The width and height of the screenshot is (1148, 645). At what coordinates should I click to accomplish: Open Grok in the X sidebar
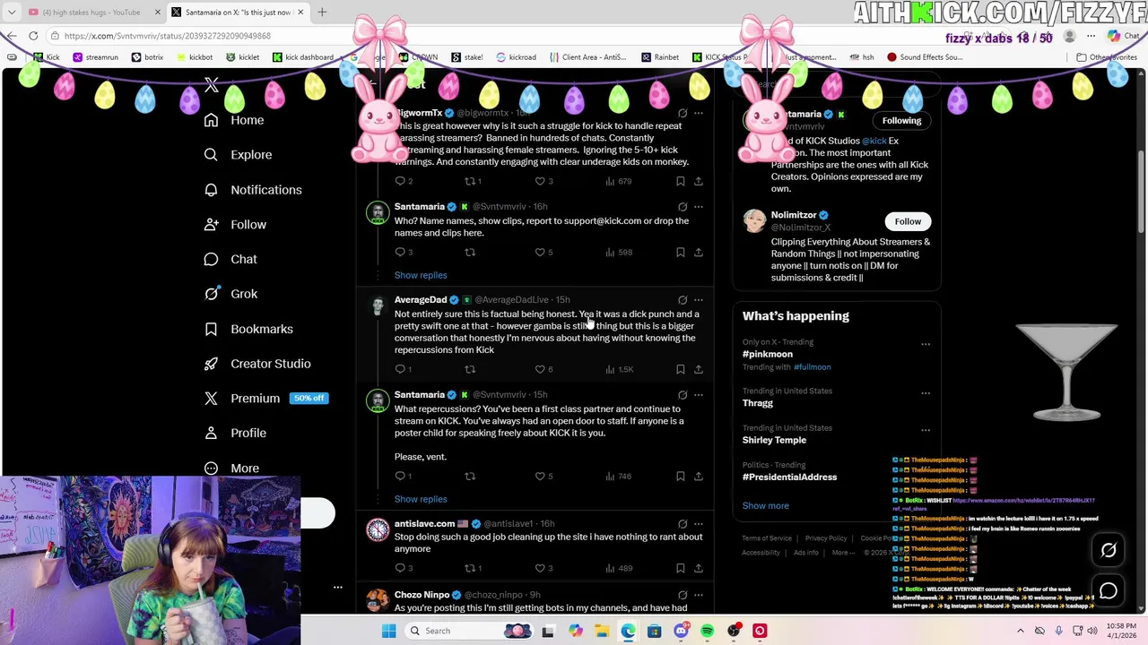tap(230, 294)
